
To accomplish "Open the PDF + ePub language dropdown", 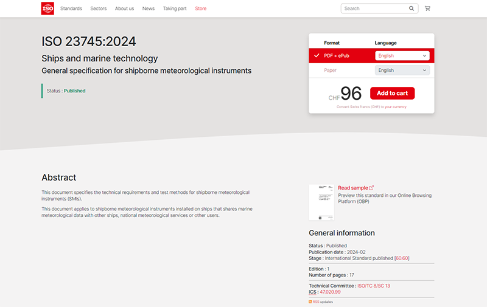I will click(x=402, y=55).
